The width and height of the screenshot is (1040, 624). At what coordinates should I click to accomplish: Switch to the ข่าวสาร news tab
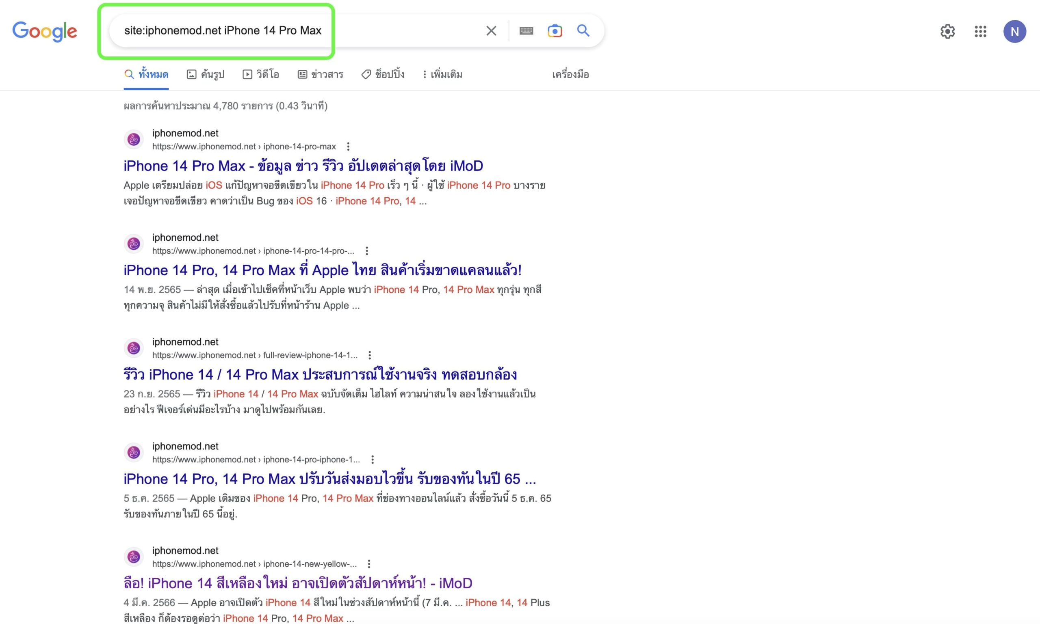coord(321,74)
